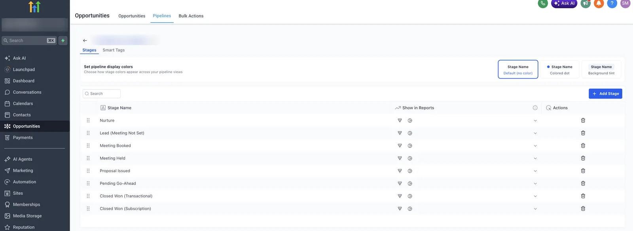Expand the Closed Won (Subscription) chevron
Screen dimensions: 633x231
pos(535,209)
